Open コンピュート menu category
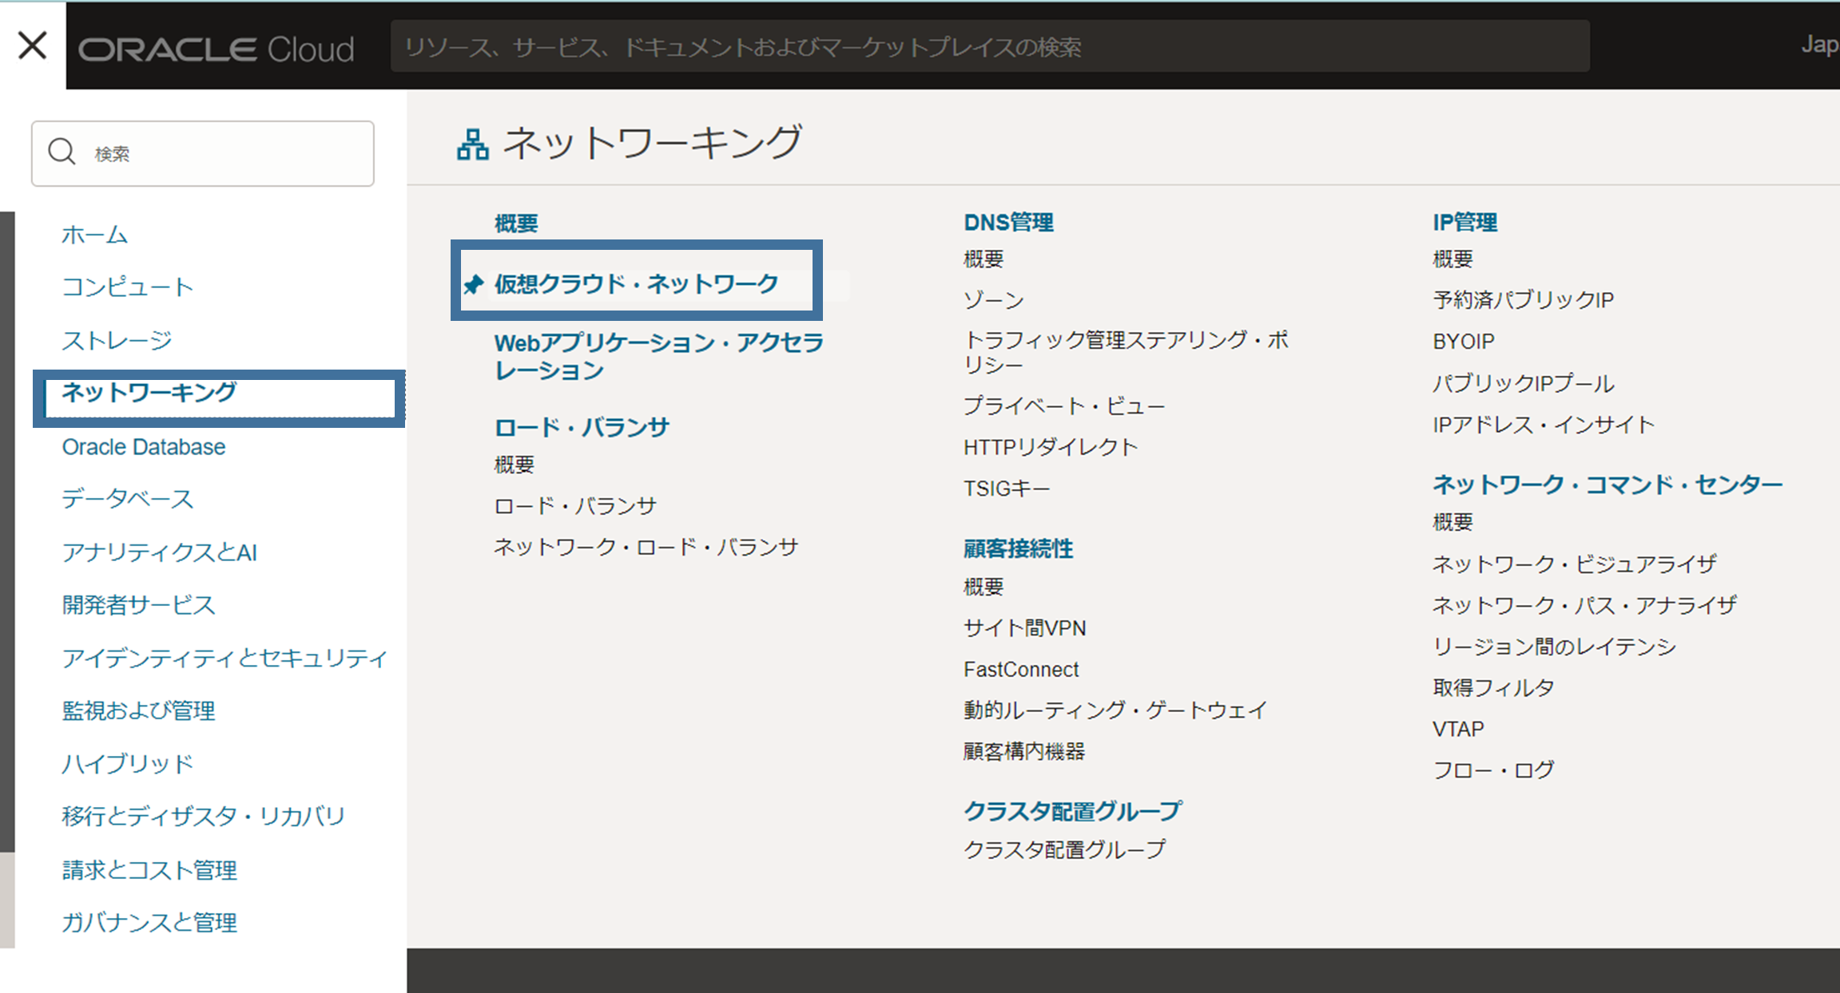 tap(128, 287)
